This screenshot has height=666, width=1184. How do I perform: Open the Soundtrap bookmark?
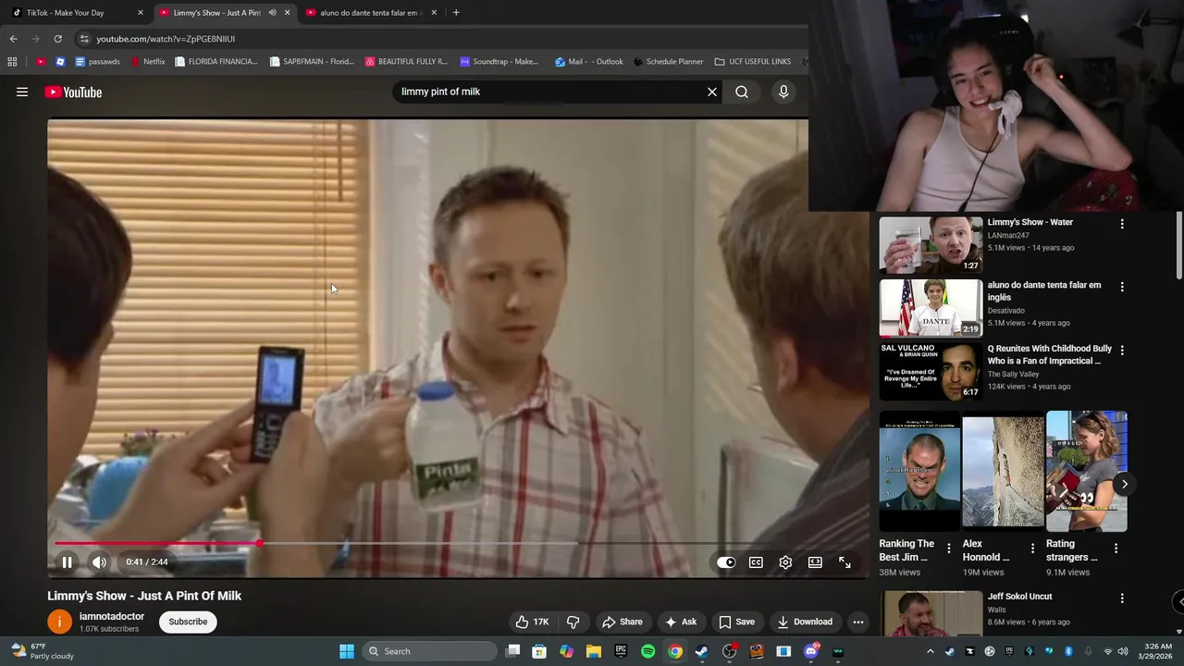499,62
